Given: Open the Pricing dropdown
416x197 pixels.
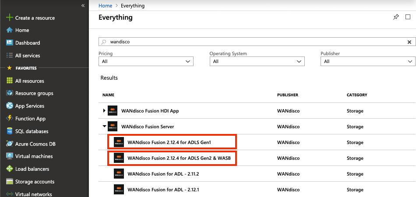Looking at the screenshot, I should pyautogui.click(x=146, y=61).
